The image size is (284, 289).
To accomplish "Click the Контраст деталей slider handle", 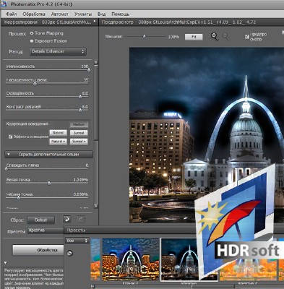I will tap(80, 111).
